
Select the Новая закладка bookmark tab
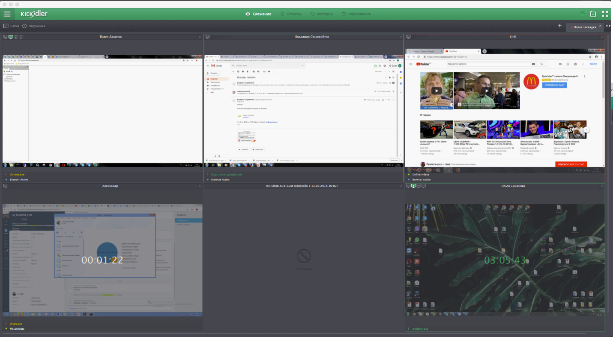coord(584,27)
